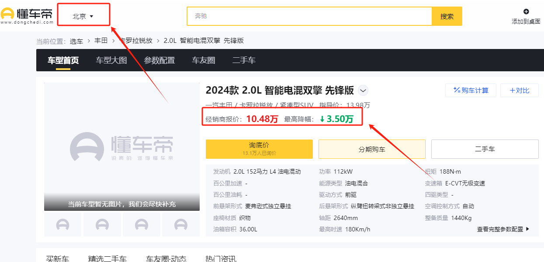Switch to the 参数配置 tab
Image resolution: width=544 pixels, height=262 pixels.
[x=159, y=60]
